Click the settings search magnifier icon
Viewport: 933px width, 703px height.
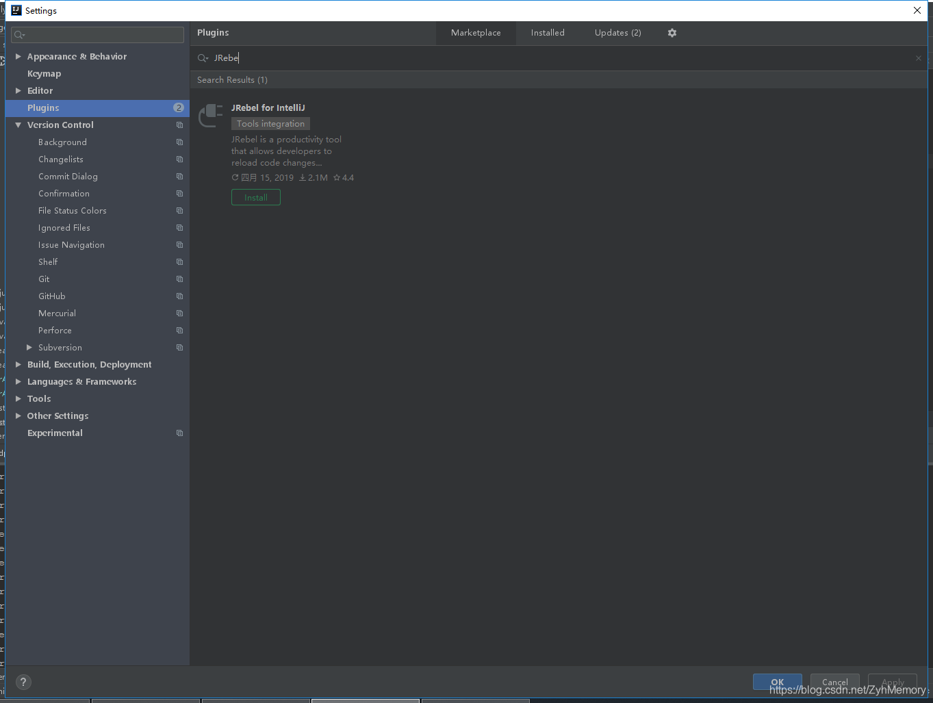point(19,35)
